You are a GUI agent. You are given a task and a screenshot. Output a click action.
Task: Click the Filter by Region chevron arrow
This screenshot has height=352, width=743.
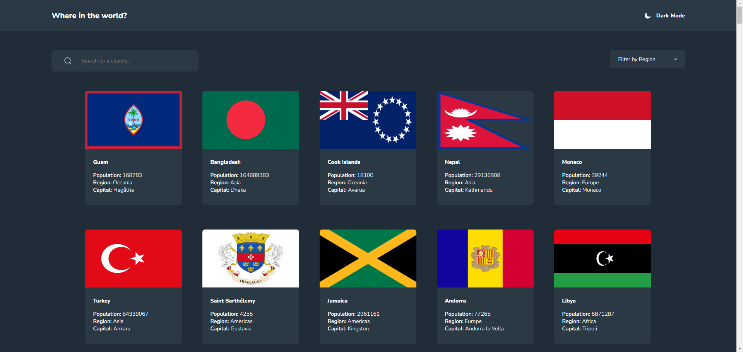675,60
